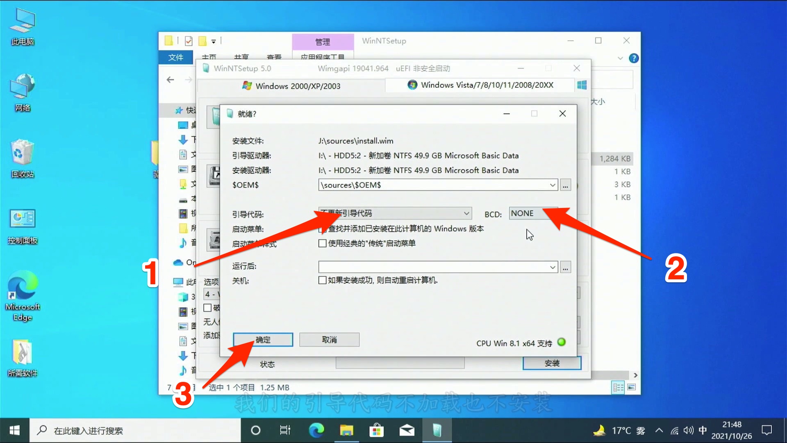Open the 文件 menu in File Explorer
This screenshot has width=787, height=443.
[175, 57]
